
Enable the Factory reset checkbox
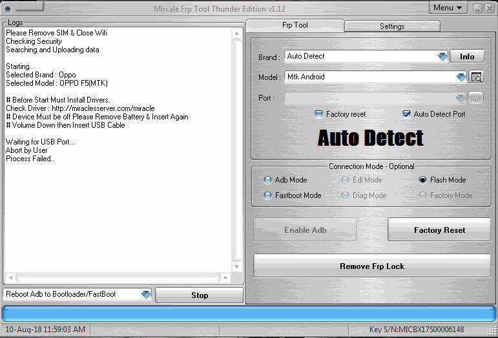(318, 114)
